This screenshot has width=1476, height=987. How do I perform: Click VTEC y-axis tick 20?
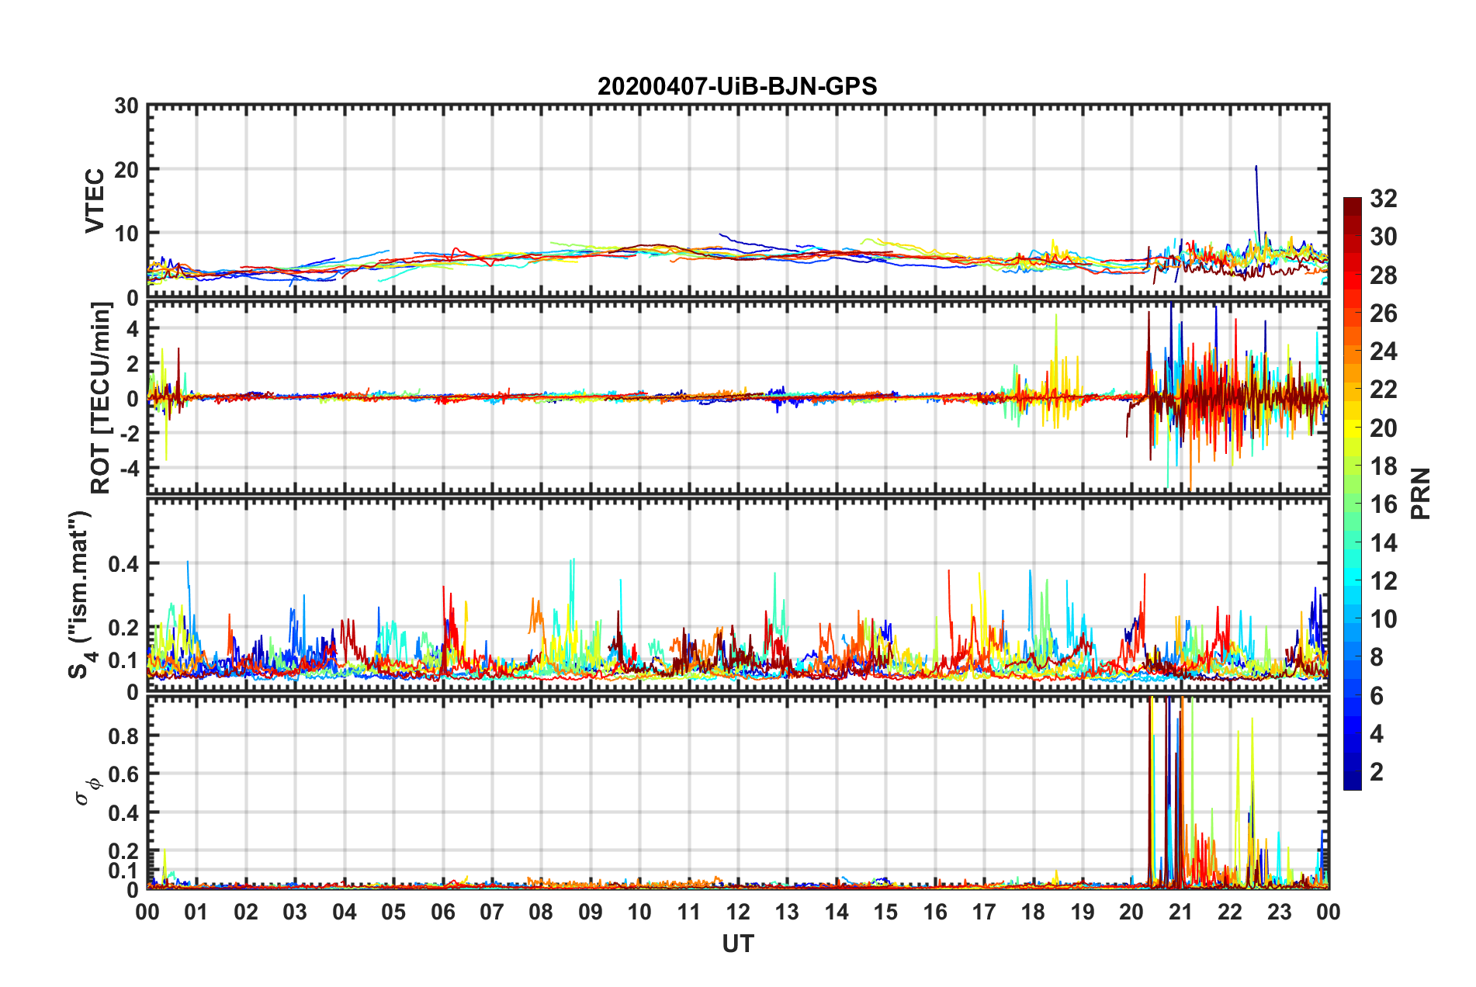click(126, 170)
